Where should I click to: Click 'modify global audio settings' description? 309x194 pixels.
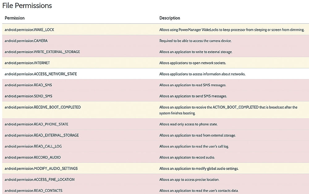point(199,168)
